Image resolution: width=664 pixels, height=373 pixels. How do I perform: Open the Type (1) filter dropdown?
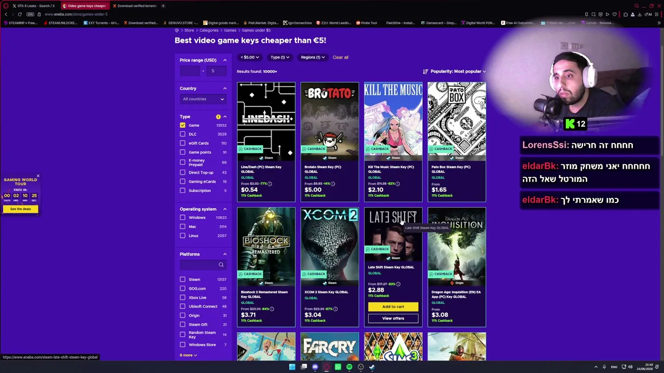click(x=280, y=58)
